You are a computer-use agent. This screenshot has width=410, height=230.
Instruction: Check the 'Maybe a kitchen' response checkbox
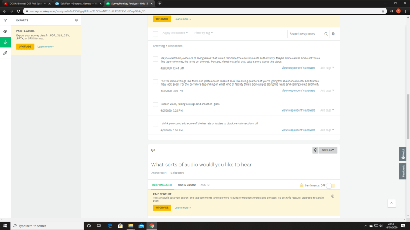click(155, 59)
